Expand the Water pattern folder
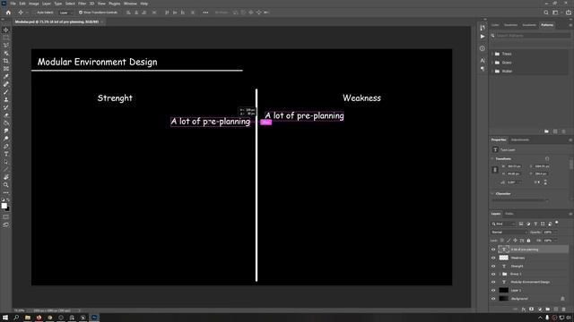This screenshot has height=322, width=574. point(492,72)
